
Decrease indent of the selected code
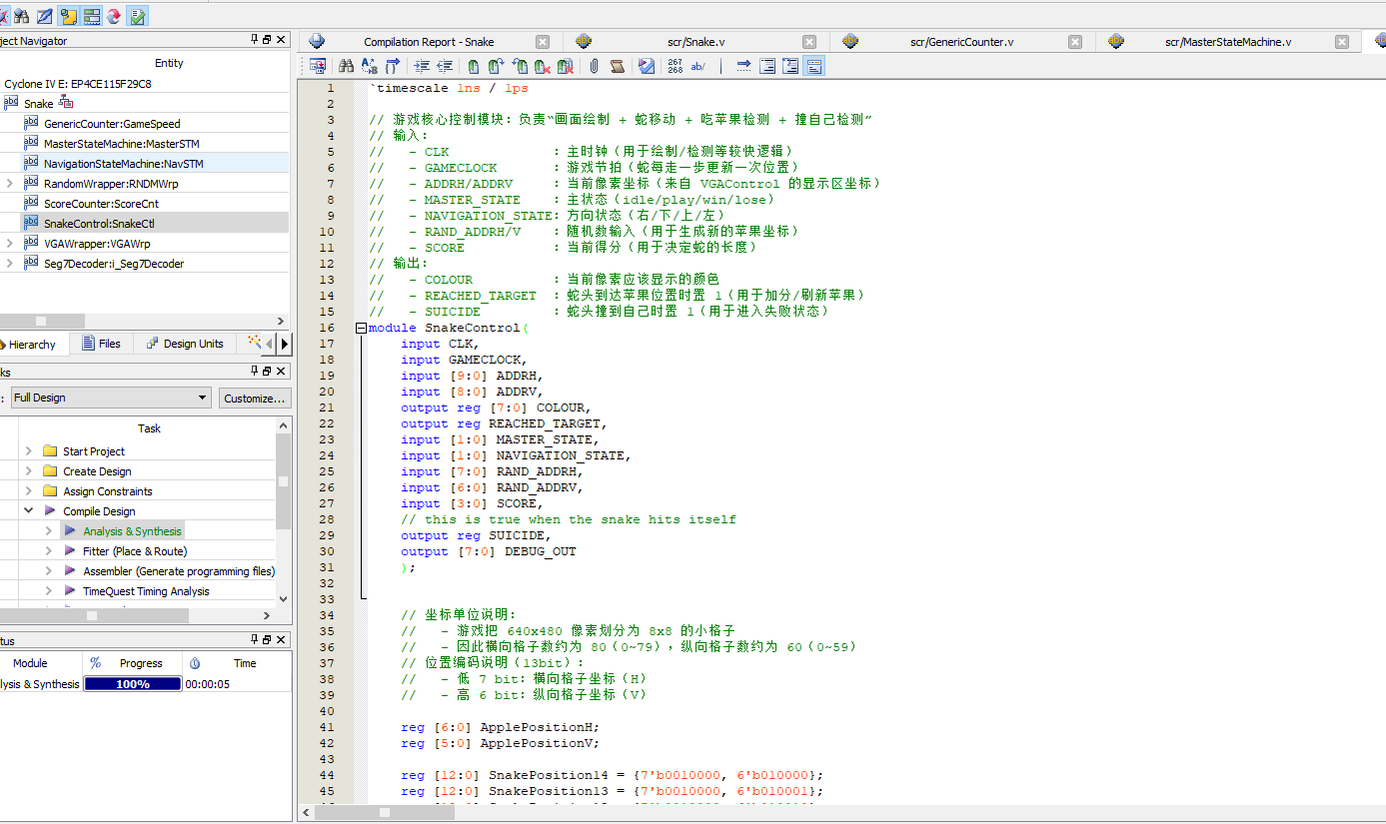(x=445, y=66)
